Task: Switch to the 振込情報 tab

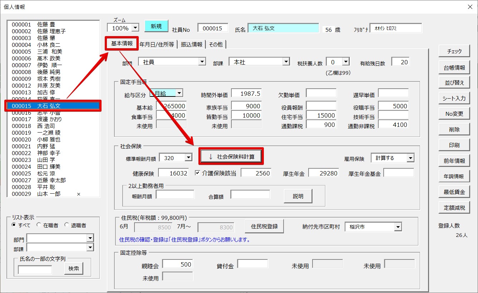Action: click(191, 44)
